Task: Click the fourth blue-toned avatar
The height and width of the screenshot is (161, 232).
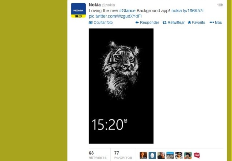Action: (170, 155)
